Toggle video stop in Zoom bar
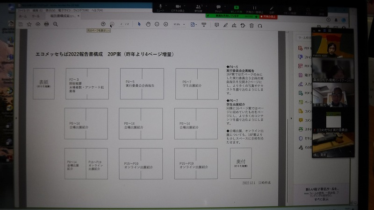This screenshot has height=210, width=374. pyautogui.click(x=179, y=6)
